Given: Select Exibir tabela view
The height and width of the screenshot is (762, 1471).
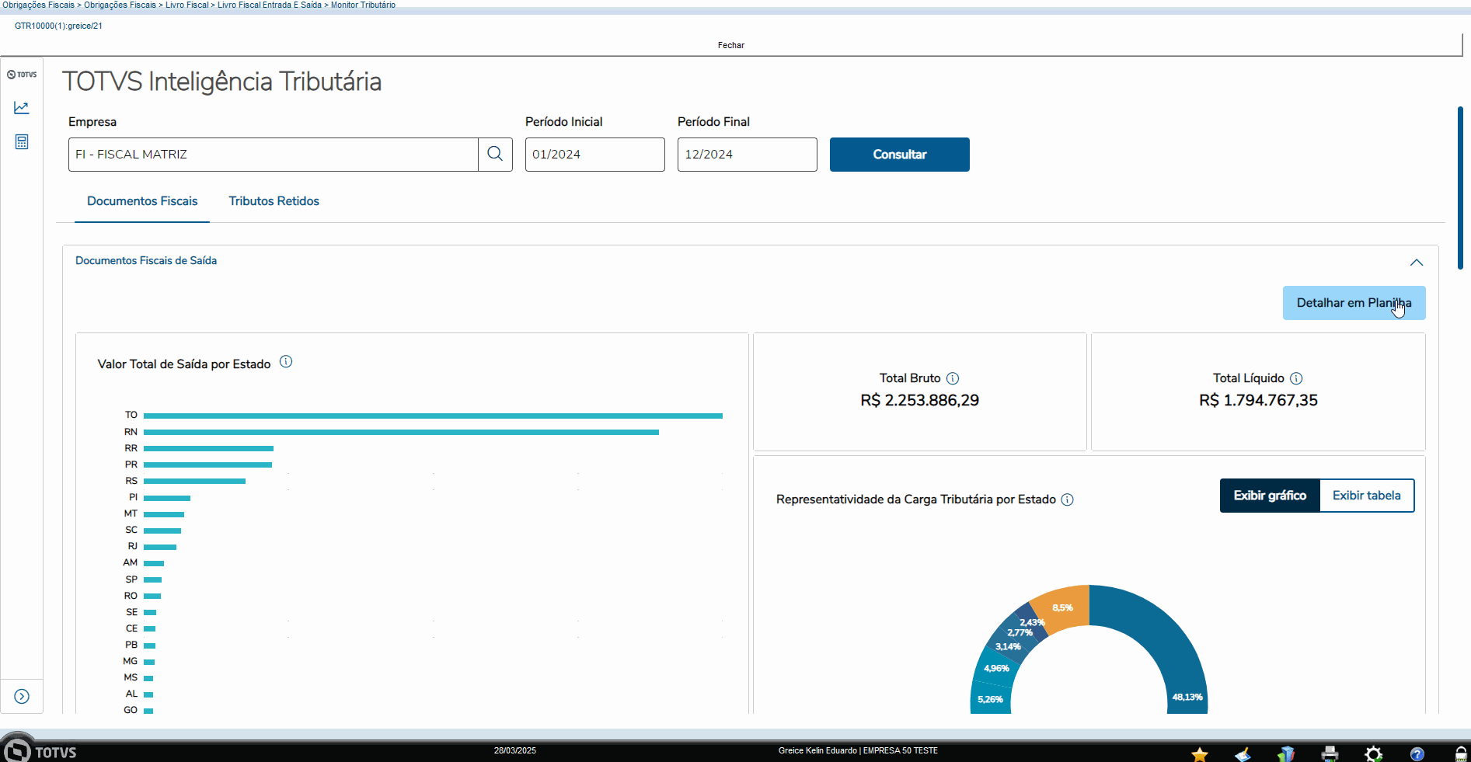Looking at the screenshot, I should coord(1367,496).
